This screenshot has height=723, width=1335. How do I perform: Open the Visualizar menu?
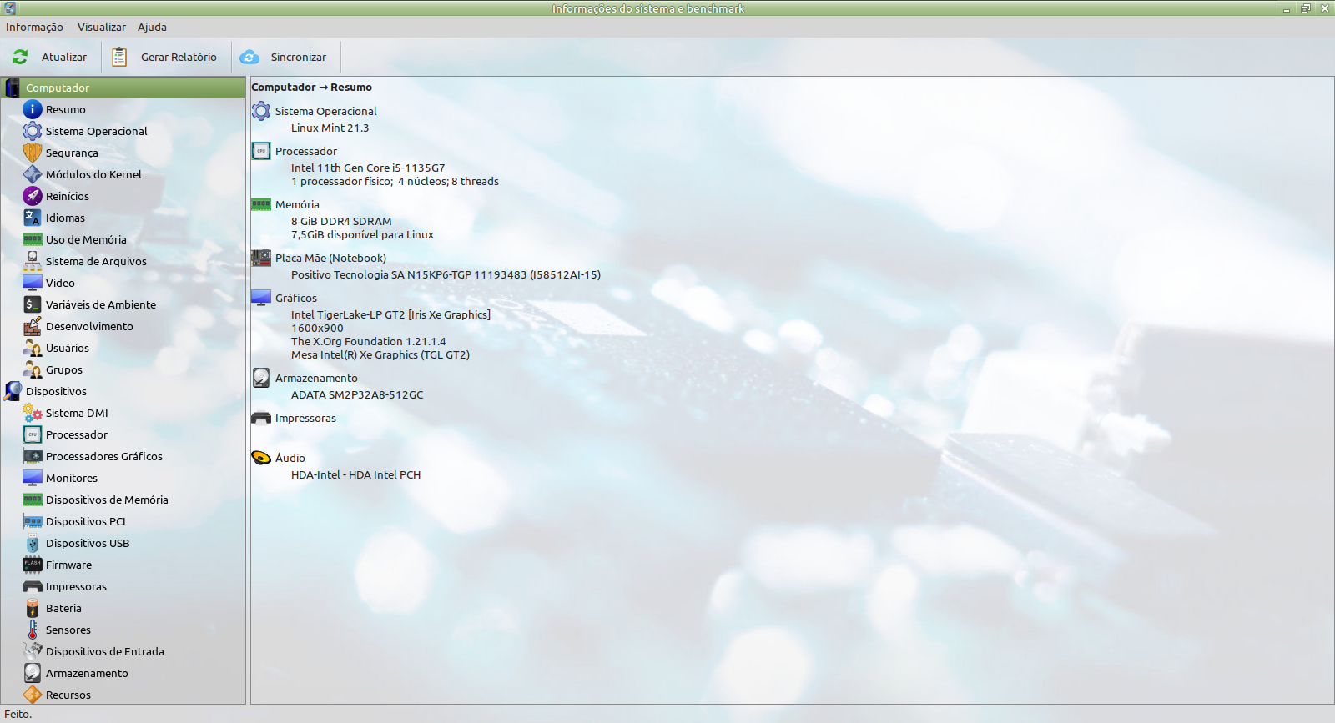click(x=102, y=27)
